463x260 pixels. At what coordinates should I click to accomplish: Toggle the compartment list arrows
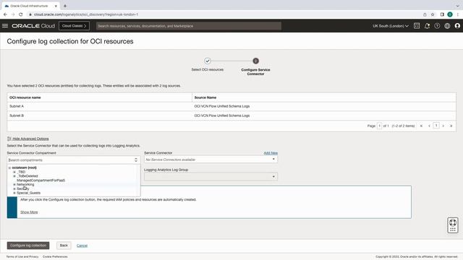136,160
